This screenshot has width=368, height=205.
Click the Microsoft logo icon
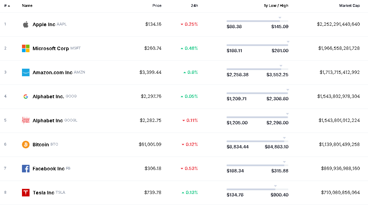[26, 48]
